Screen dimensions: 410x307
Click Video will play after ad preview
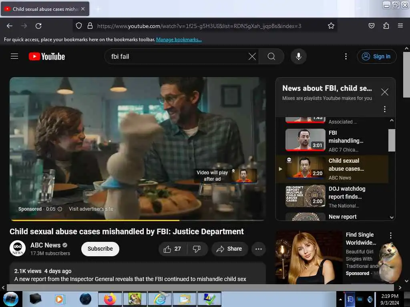click(x=227, y=176)
